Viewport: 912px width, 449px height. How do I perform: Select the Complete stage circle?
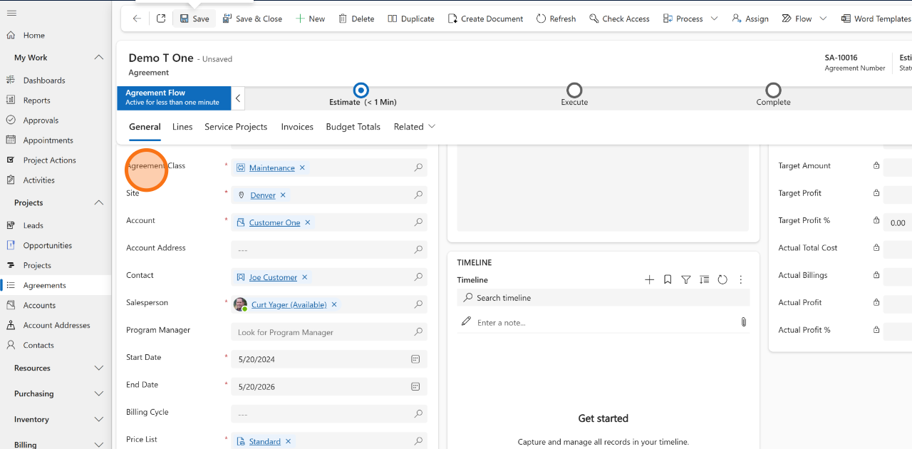[x=773, y=91]
